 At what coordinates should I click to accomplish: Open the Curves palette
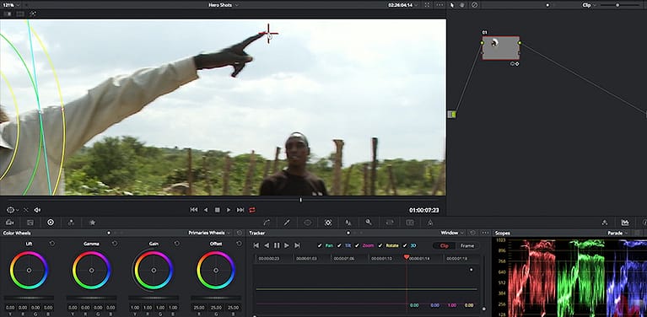point(267,223)
